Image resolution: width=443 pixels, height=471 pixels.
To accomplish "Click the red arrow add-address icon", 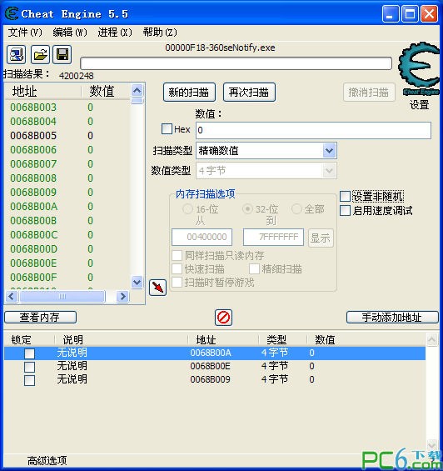I will (157, 288).
